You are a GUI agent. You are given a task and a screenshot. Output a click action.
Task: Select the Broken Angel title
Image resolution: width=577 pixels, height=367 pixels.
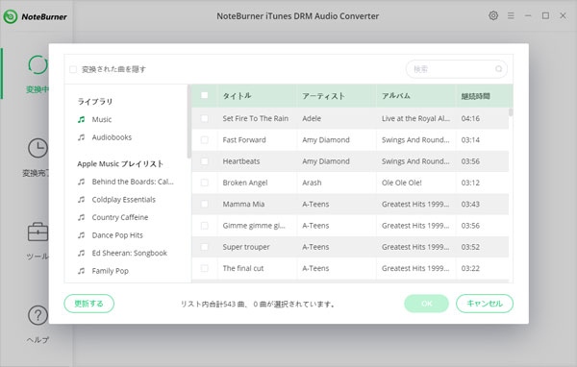point(245,183)
